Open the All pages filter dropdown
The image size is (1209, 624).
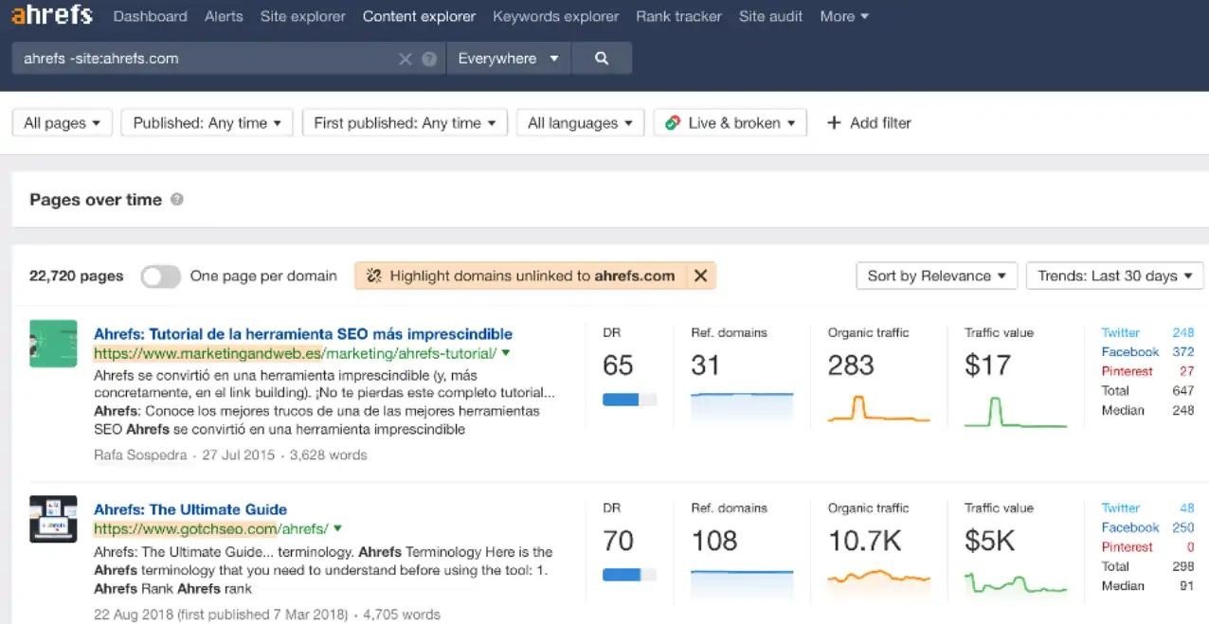point(63,123)
